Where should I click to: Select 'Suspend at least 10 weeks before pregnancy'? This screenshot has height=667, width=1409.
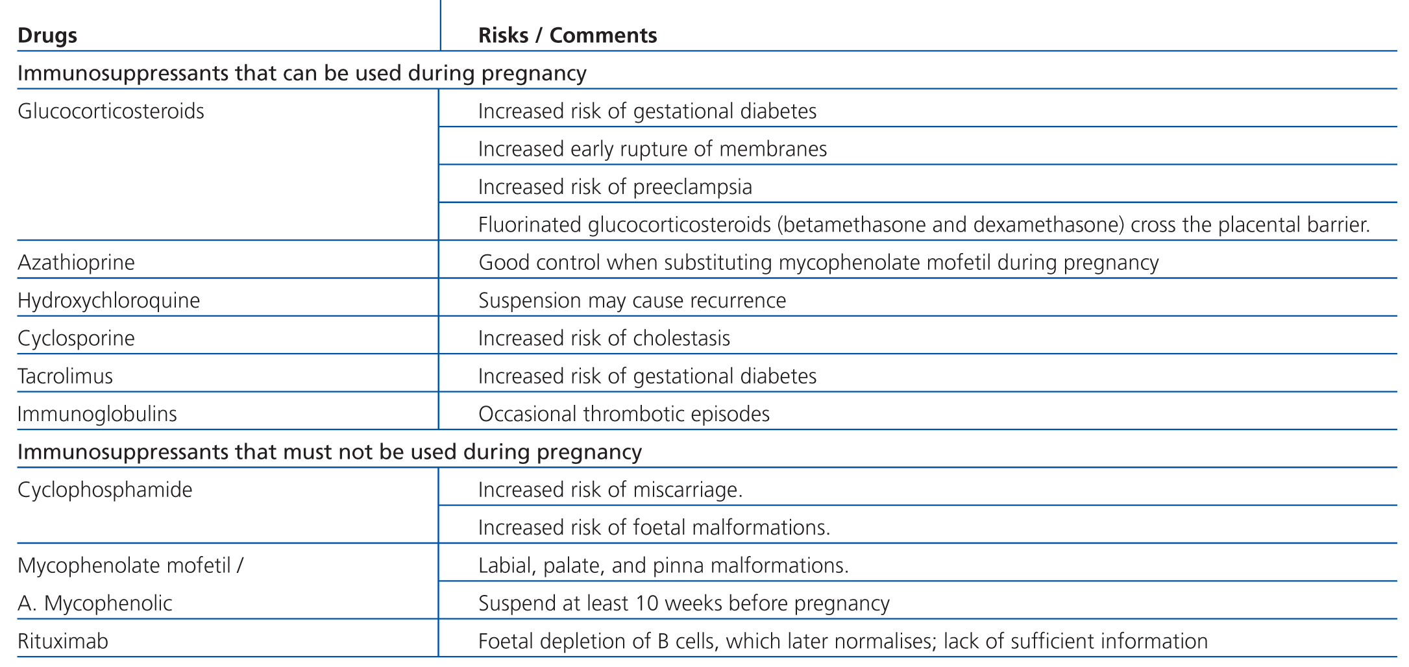683,603
